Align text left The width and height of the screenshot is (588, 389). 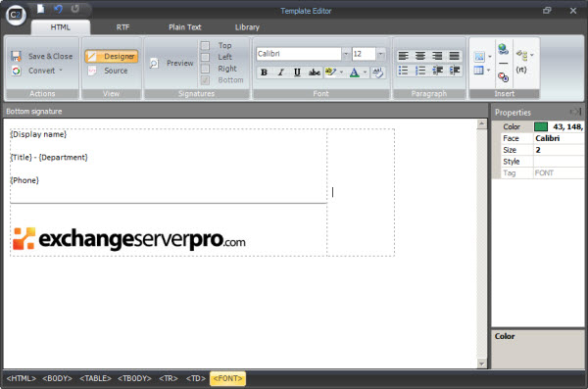[x=403, y=56]
